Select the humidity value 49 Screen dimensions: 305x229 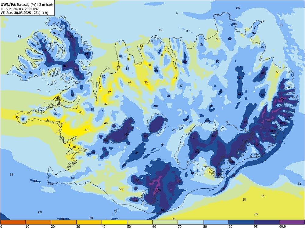(x=130, y=82)
